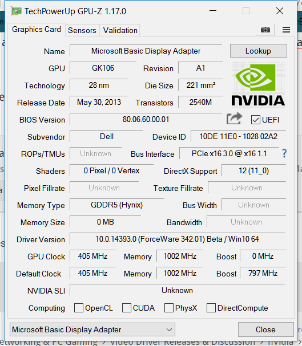Click the NVIDIA logo image
Viewport: 302px width, 346px height.
(258, 84)
